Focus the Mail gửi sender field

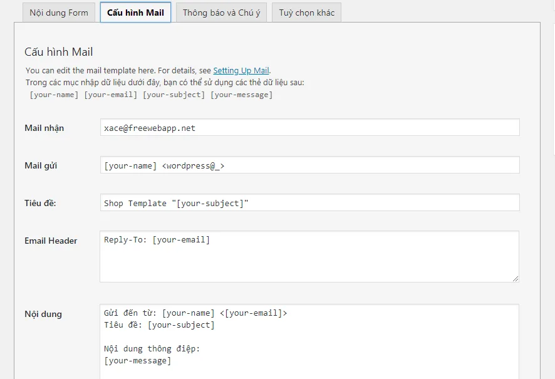(x=309, y=165)
